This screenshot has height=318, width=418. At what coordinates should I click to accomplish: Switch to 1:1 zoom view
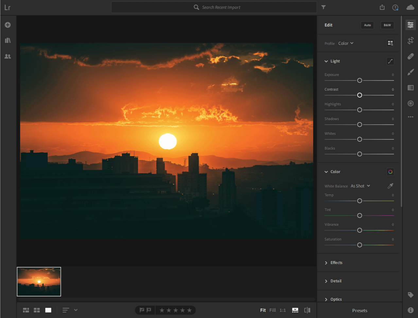[x=282, y=310]
